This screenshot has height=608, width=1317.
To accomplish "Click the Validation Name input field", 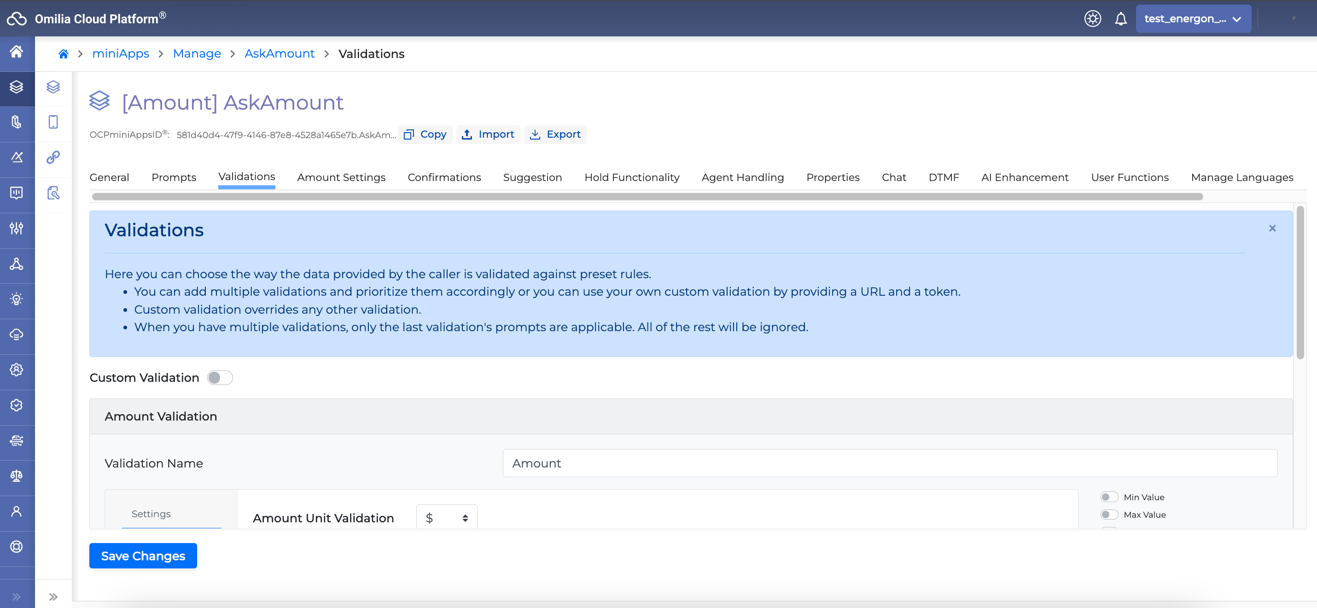I will [890, 463].
